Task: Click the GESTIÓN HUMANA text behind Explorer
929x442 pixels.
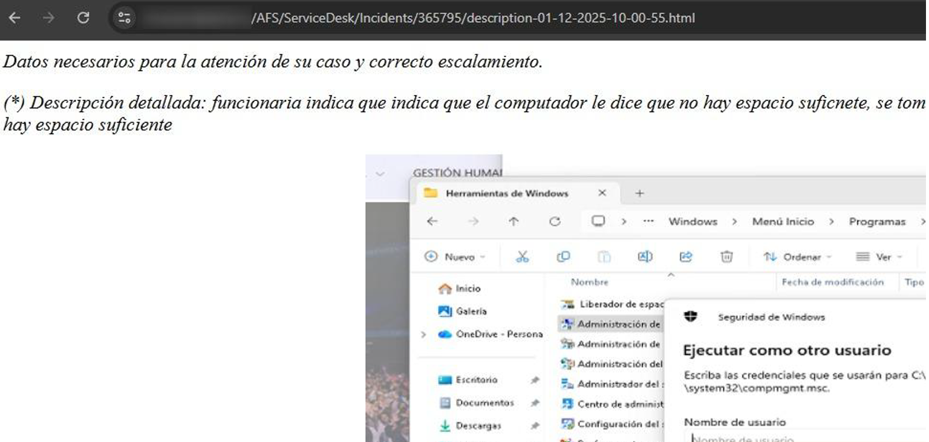Action: point(457,173)
